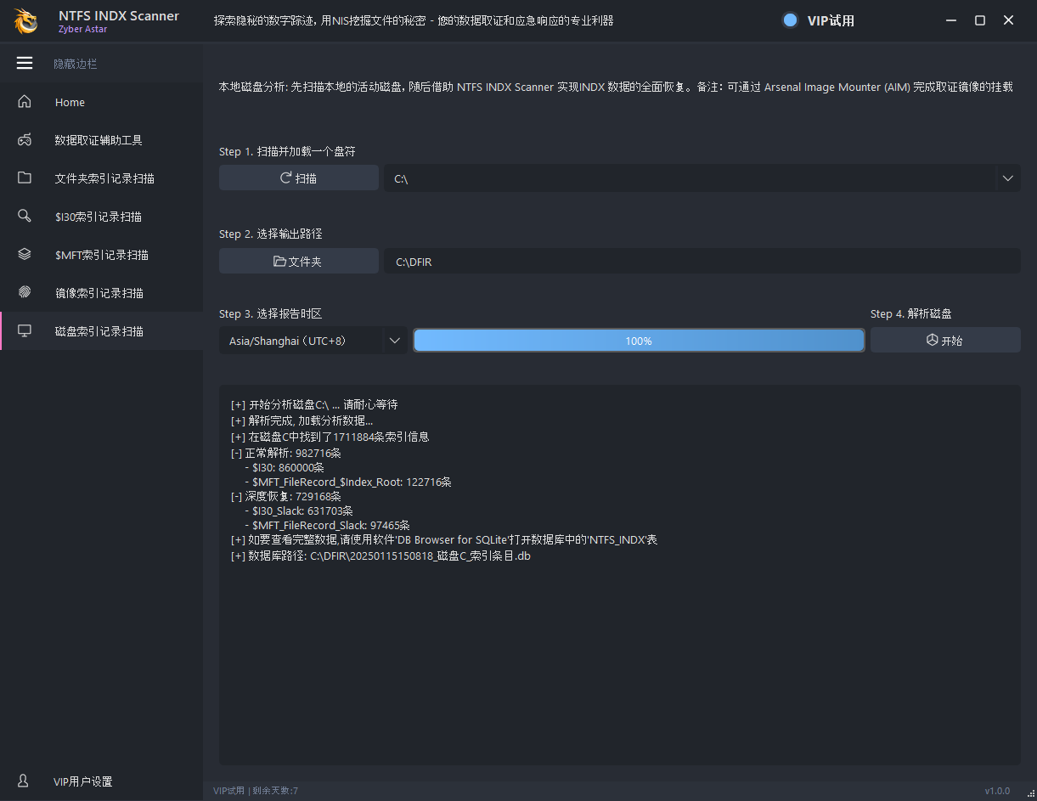Click 隐藏边栏 label
This screenshot has height=801, width=1037.
[76, 64]
